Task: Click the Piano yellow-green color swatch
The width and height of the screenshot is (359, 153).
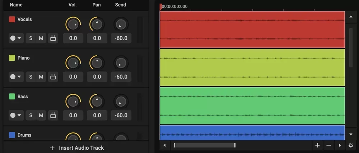Action: click(12, 58)
